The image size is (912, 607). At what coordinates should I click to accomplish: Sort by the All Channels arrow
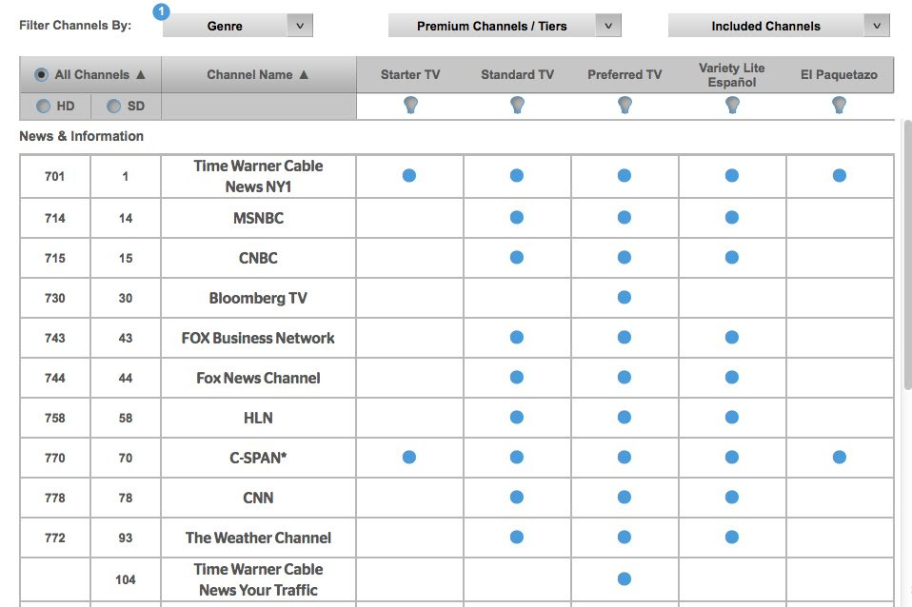pyautogui.click(x=141, y=74)
